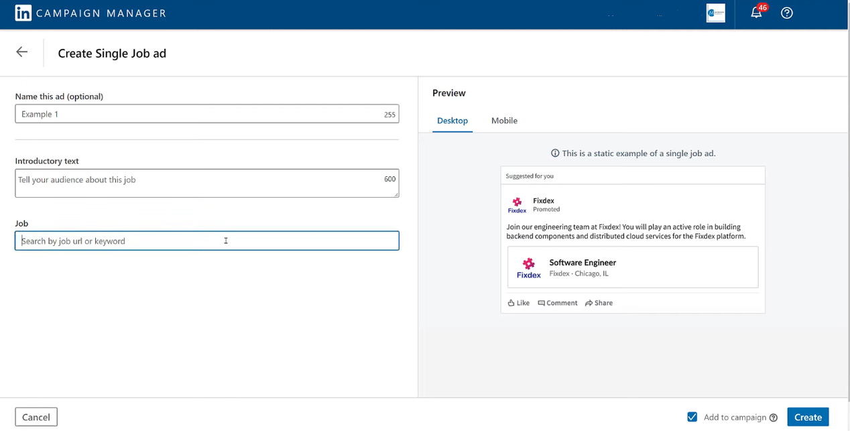Switch to the Mobile preview tab
Viewport: 850px width, 431px height.
(504, 121)
